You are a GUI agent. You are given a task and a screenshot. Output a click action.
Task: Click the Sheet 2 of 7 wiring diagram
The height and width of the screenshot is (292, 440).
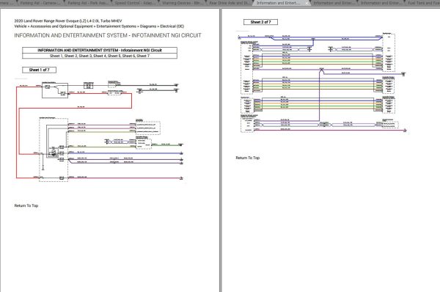tap(322, 82)
